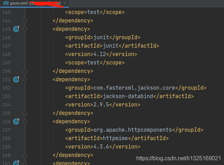The height and width of the screenshot is (165, 224).
Task: Click the closing dependency tag on line 144
Action: click(x=73, y=20)
